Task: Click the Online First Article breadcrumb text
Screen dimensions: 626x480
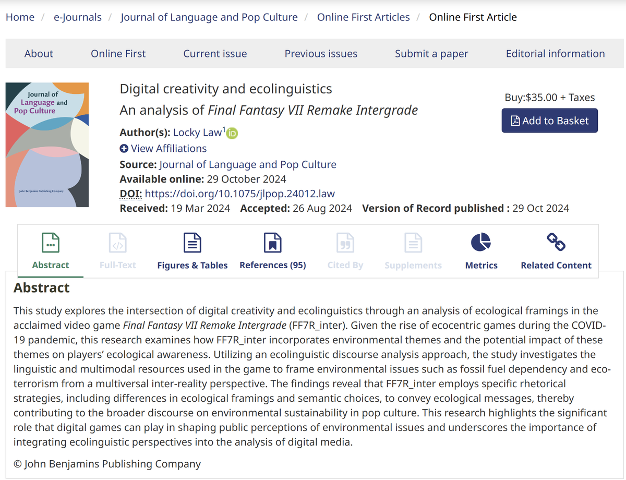Action: pos(473,17)
